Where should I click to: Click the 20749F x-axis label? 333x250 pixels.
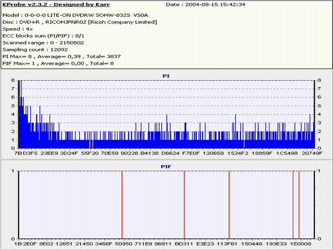click(312, 153)
